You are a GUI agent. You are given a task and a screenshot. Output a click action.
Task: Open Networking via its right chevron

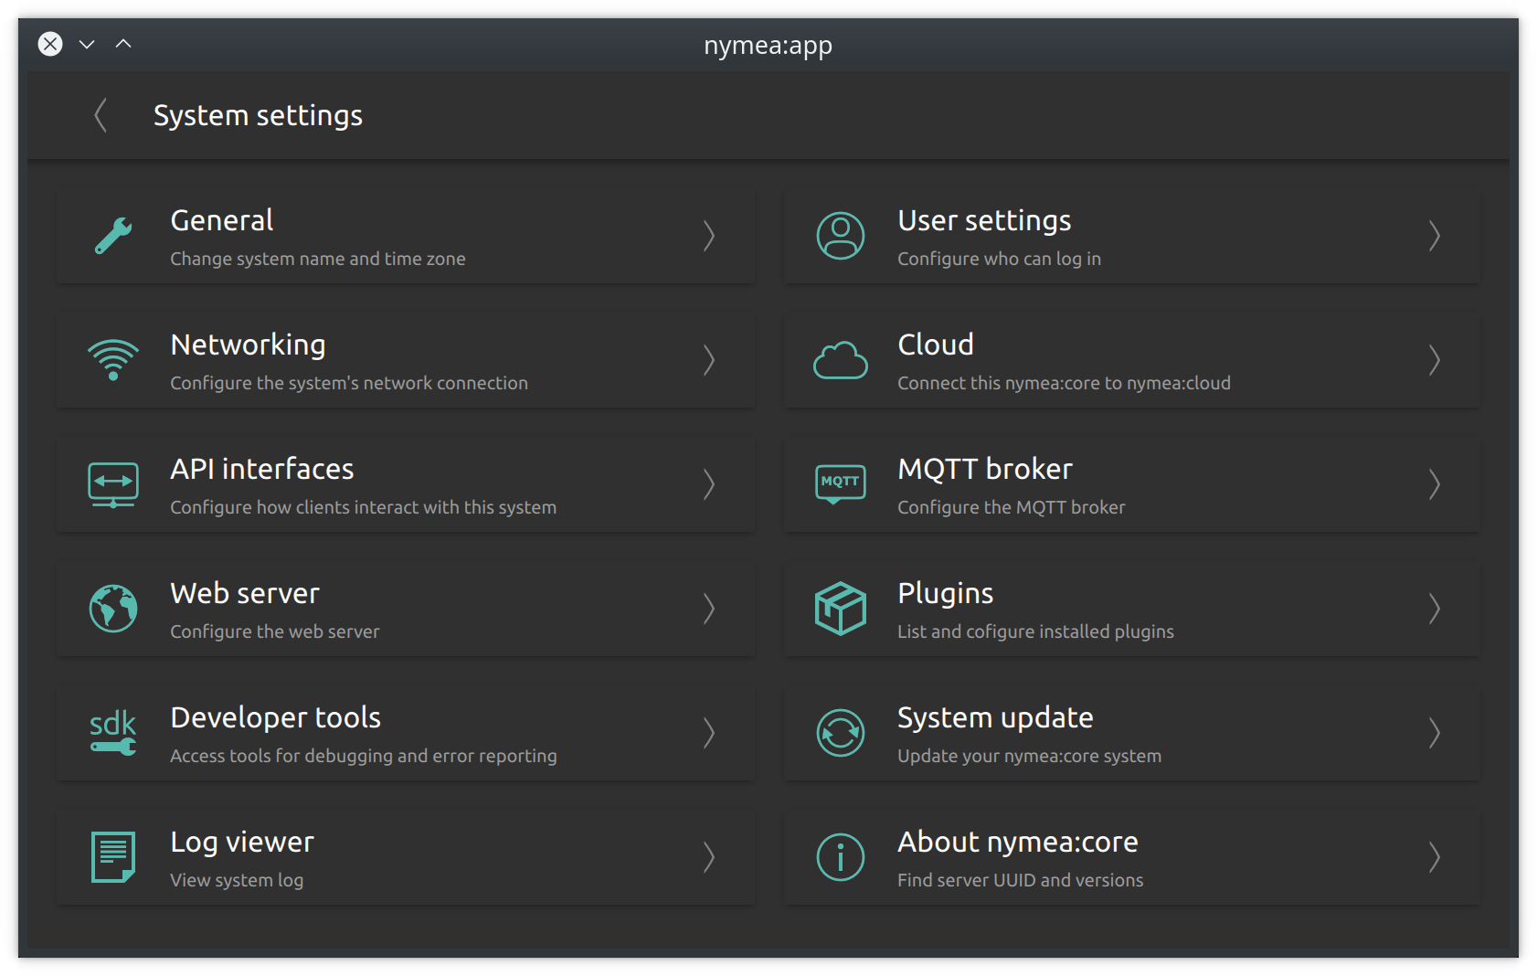708,360
